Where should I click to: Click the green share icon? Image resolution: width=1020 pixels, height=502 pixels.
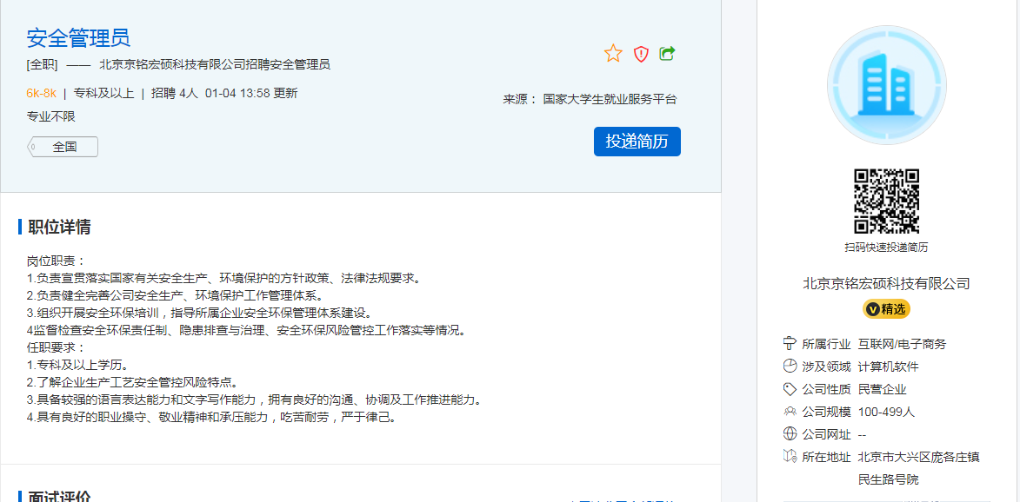click(667, 54)
